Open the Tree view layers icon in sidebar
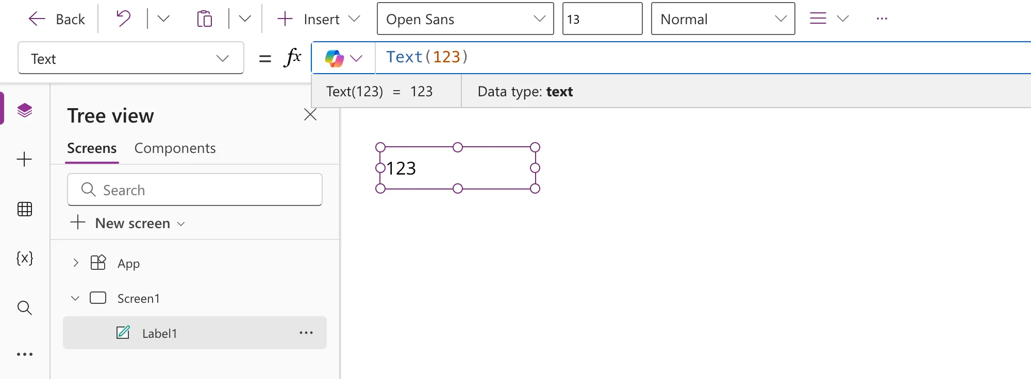The height and width of the screenshot is (379, 1031). 25,110
